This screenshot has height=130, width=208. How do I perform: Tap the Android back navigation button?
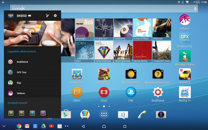(x=83, y=126)
